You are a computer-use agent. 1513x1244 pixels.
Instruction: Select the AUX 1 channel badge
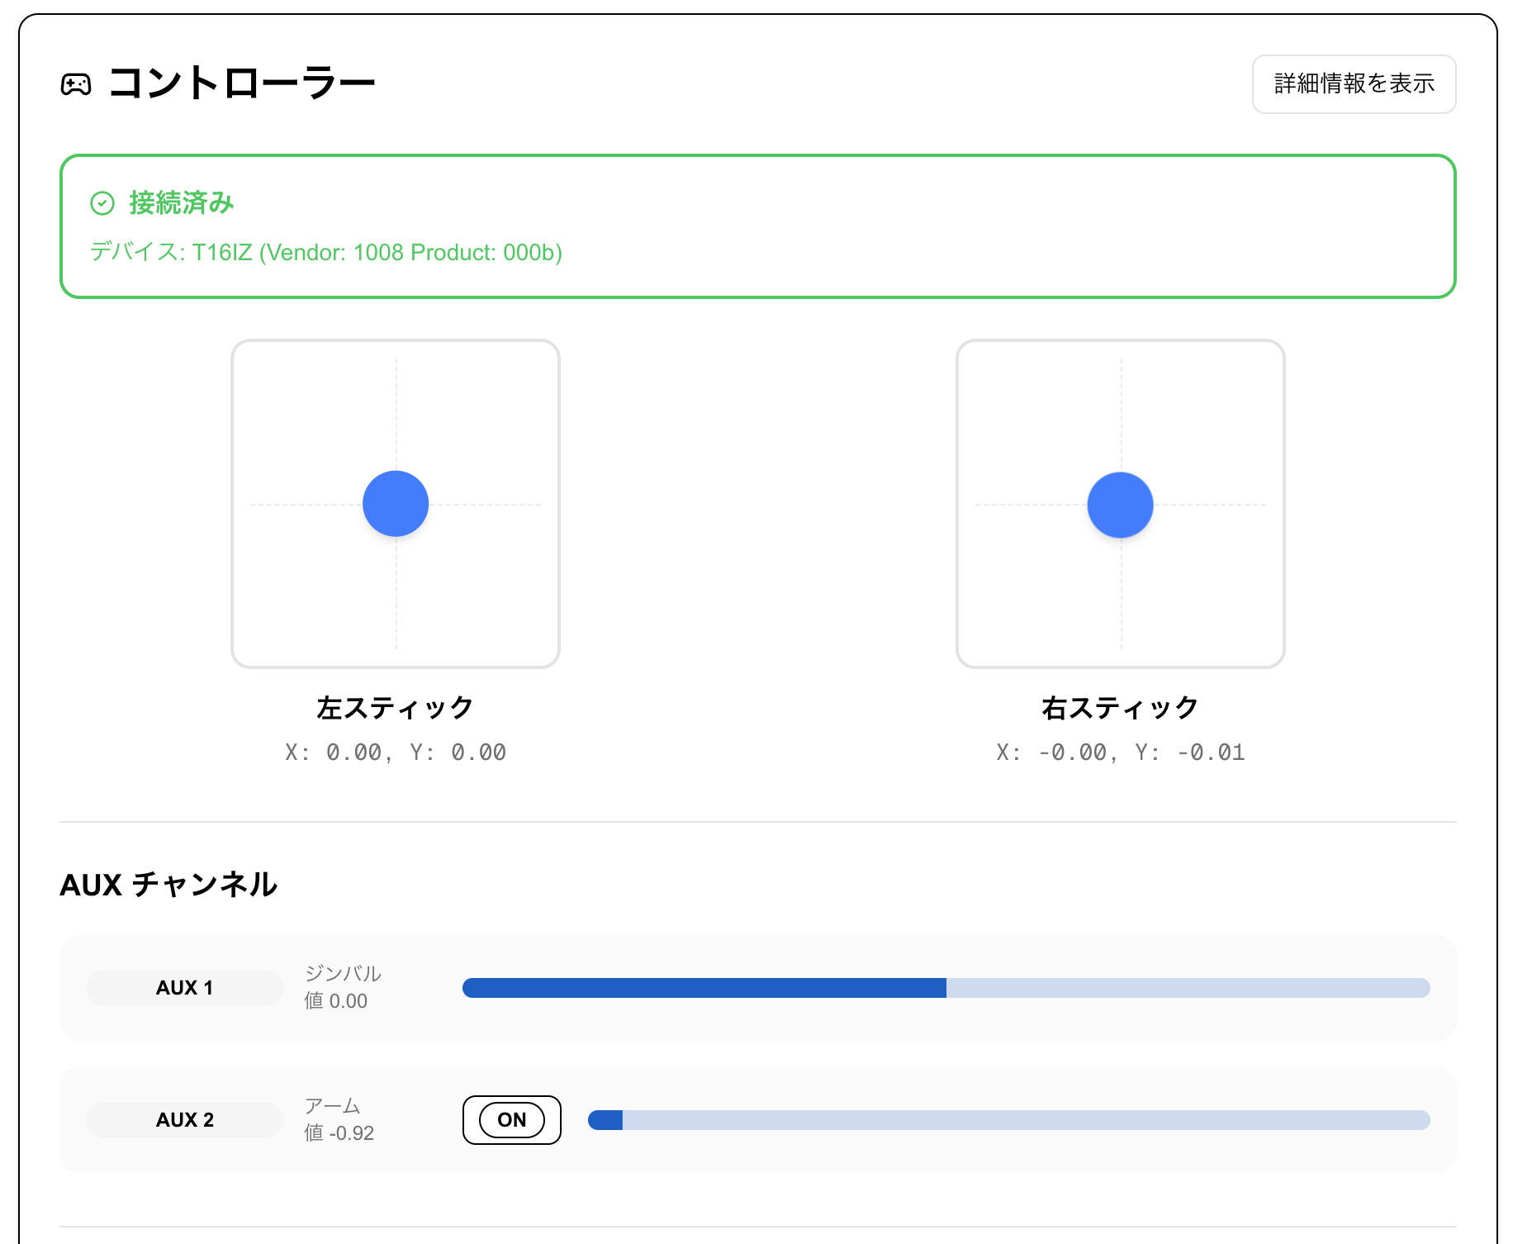(184, 988)
